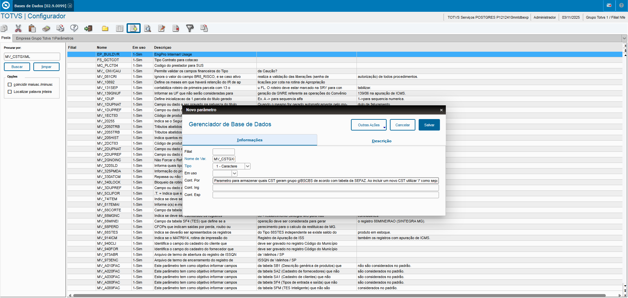Select the MV_A010FAC parameter row
The width and height of the screenshot is (628, 298).
coord(345,266)
